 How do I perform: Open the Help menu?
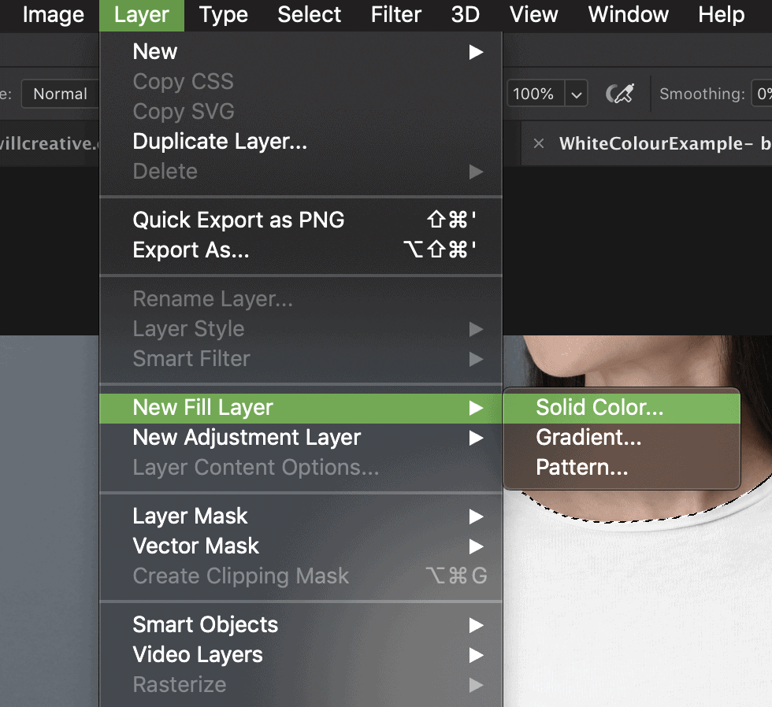click(x=722, y=15)
